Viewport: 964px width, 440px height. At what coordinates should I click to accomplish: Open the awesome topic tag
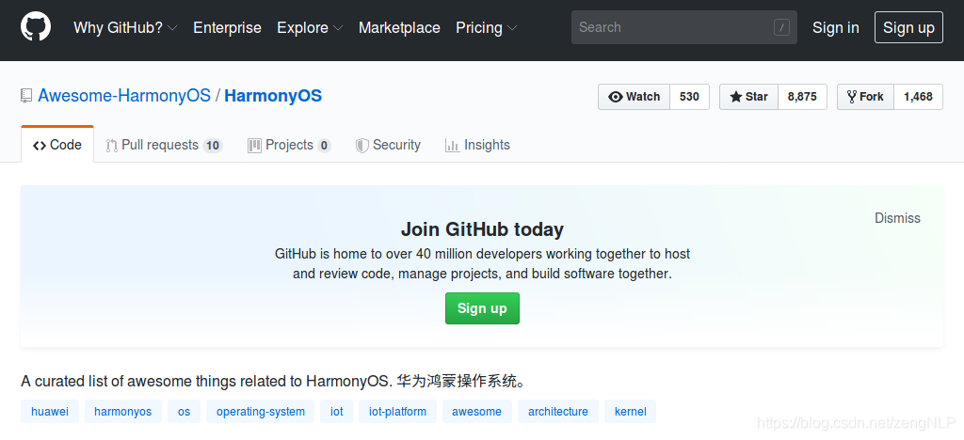(477, 412)
